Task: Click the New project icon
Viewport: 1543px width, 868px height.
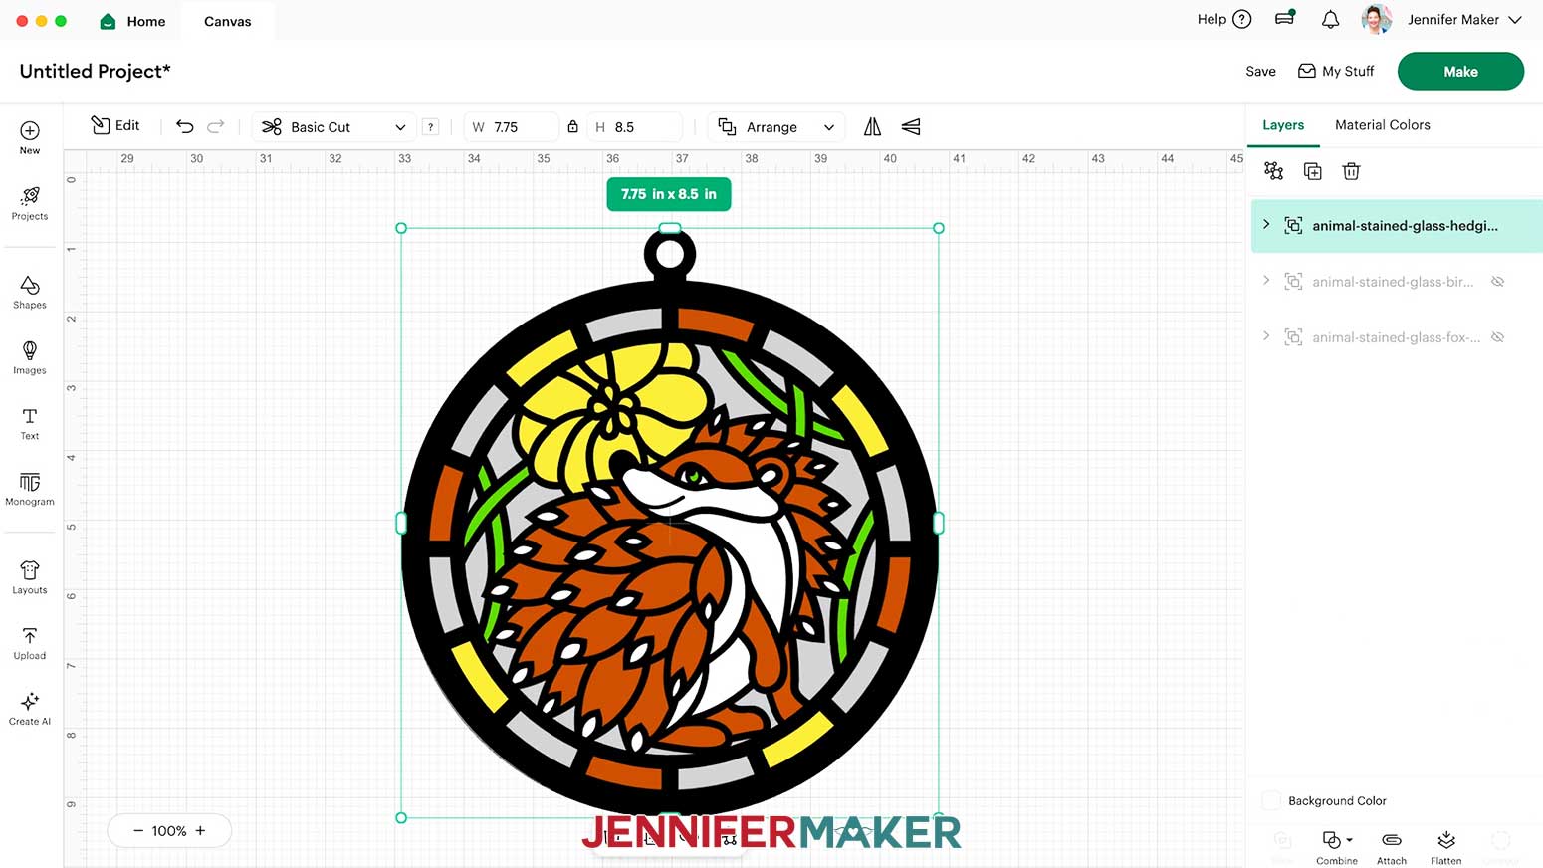Action: (30, 137)
